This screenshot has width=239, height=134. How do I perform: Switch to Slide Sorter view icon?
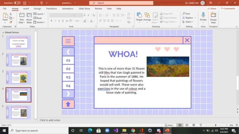(187, 125)
